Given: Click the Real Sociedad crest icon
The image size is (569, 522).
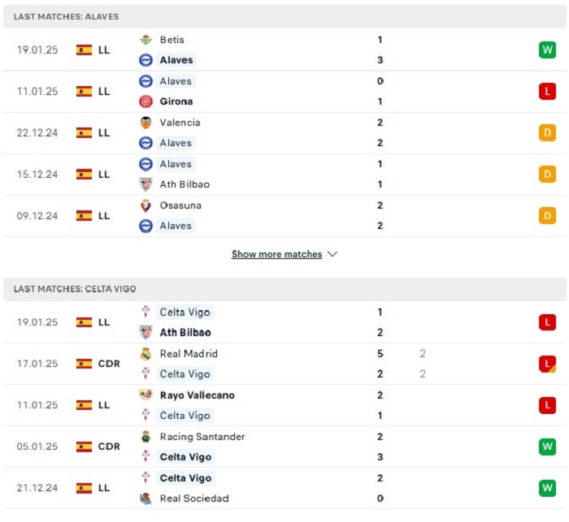Looking at the screenshot, I should click(146, 498).
